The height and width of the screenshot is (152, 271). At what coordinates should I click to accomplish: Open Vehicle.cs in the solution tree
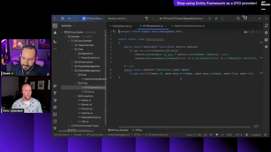(85, 113)
